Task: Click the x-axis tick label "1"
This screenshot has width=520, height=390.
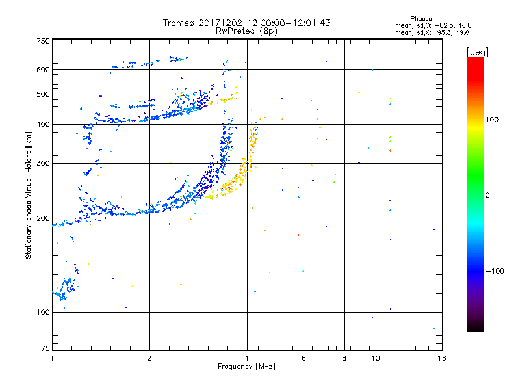Action: tap(52, 358)
